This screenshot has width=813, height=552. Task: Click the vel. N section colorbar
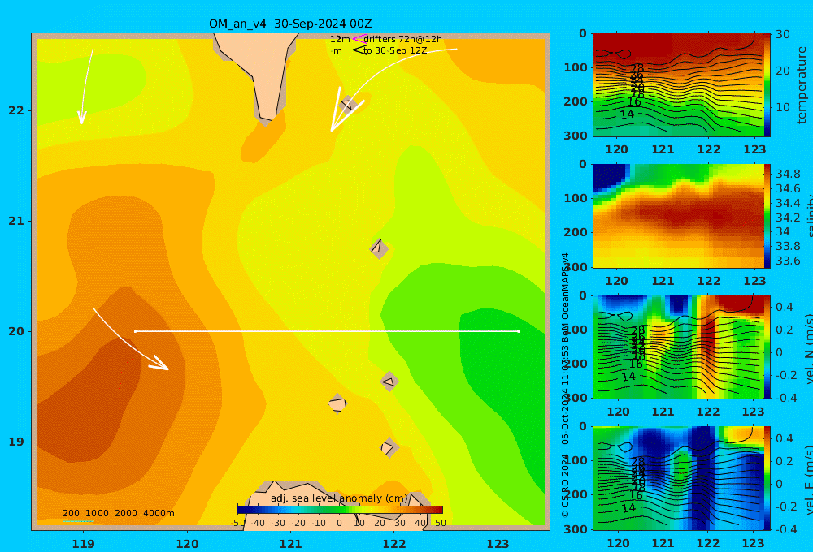(767, 347)
